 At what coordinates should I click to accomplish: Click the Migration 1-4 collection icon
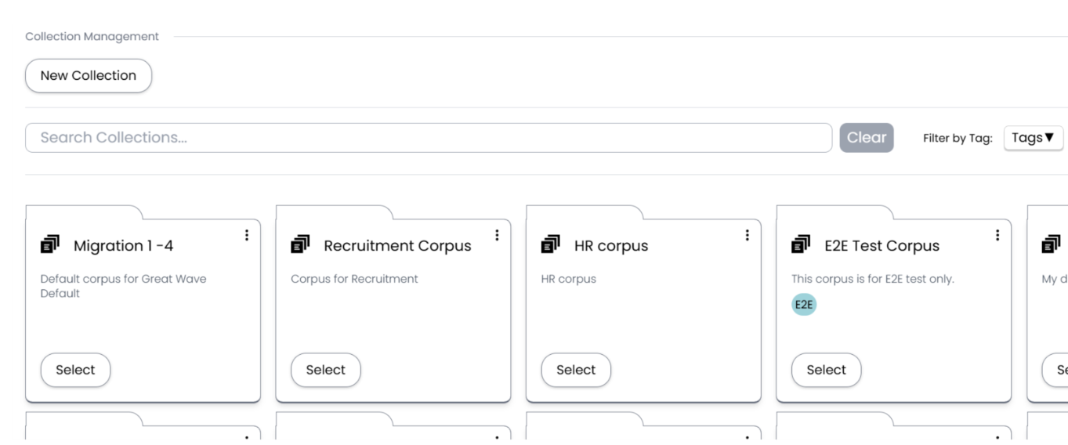50,244
